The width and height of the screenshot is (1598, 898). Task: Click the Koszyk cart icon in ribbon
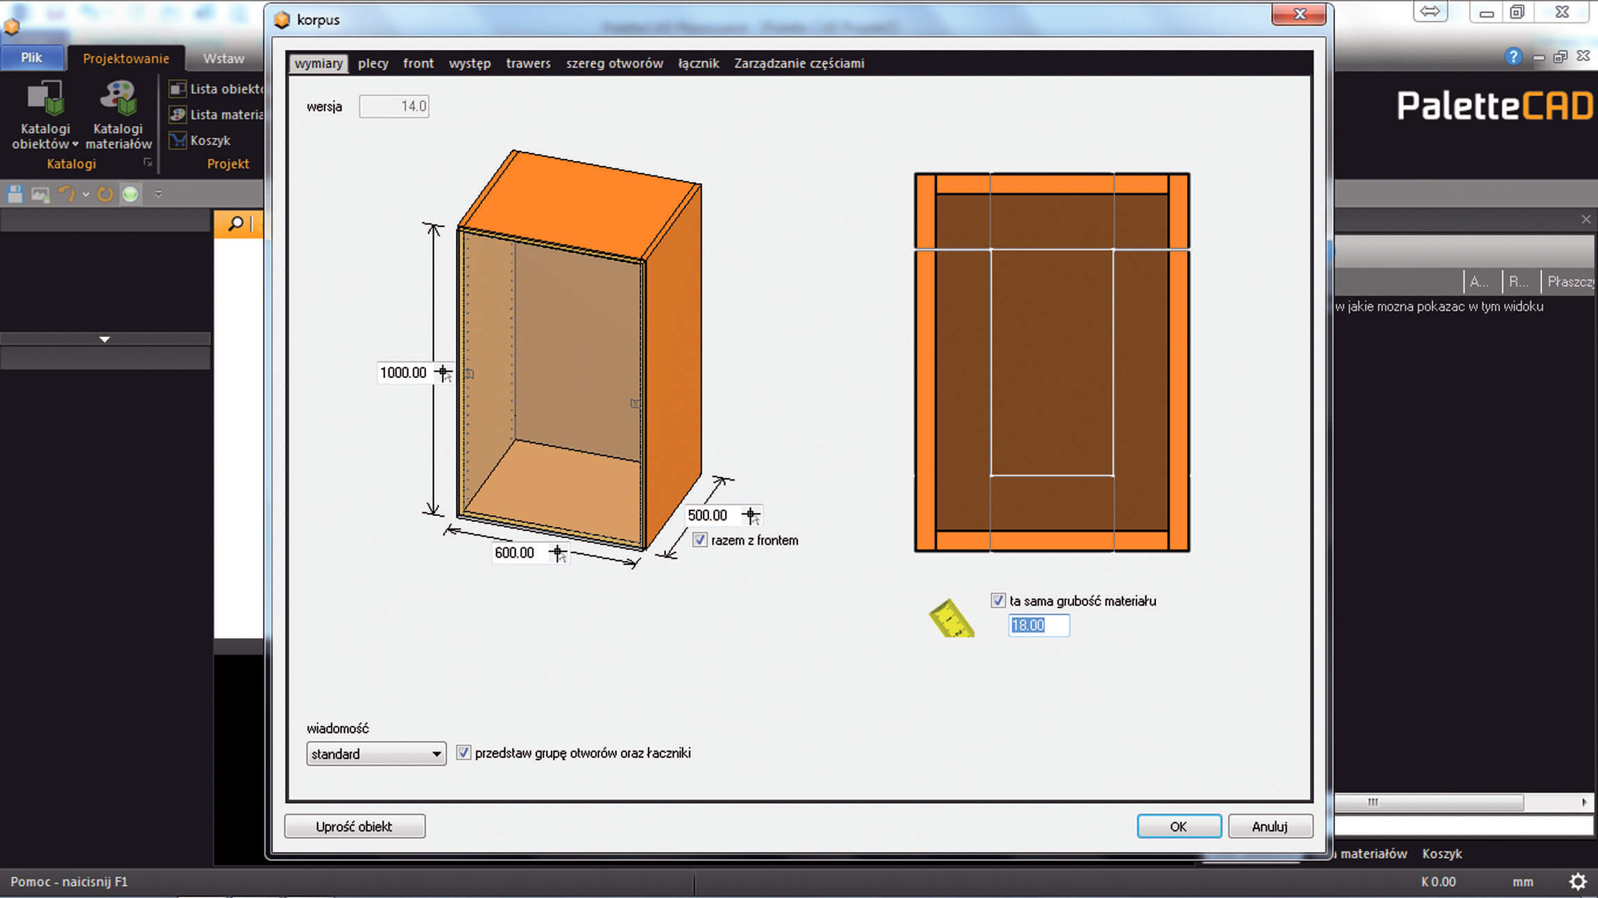178,140
